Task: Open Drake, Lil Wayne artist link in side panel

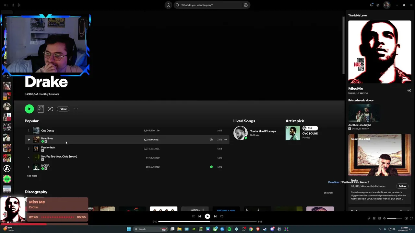Action: pos(358,93)
